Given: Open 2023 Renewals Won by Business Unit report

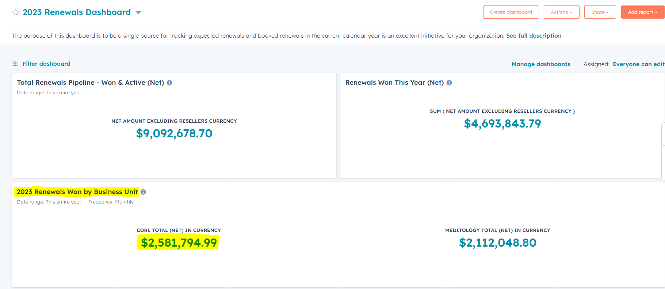Looking at the screenshot, I should [77, 192].
